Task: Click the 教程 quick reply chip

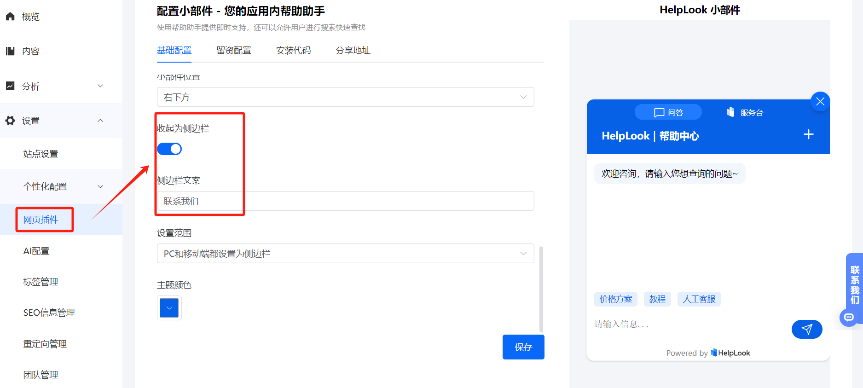Action: point(657,299)
